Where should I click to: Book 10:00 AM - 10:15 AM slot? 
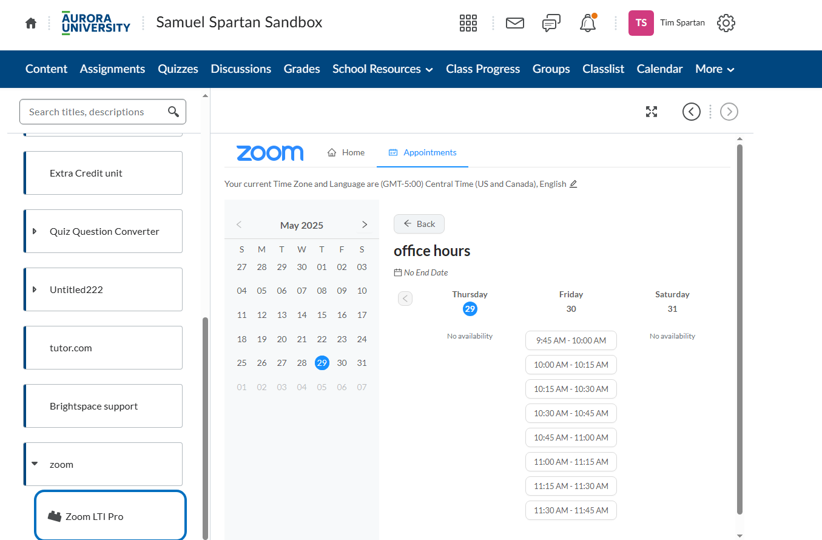tap(571, 365)
